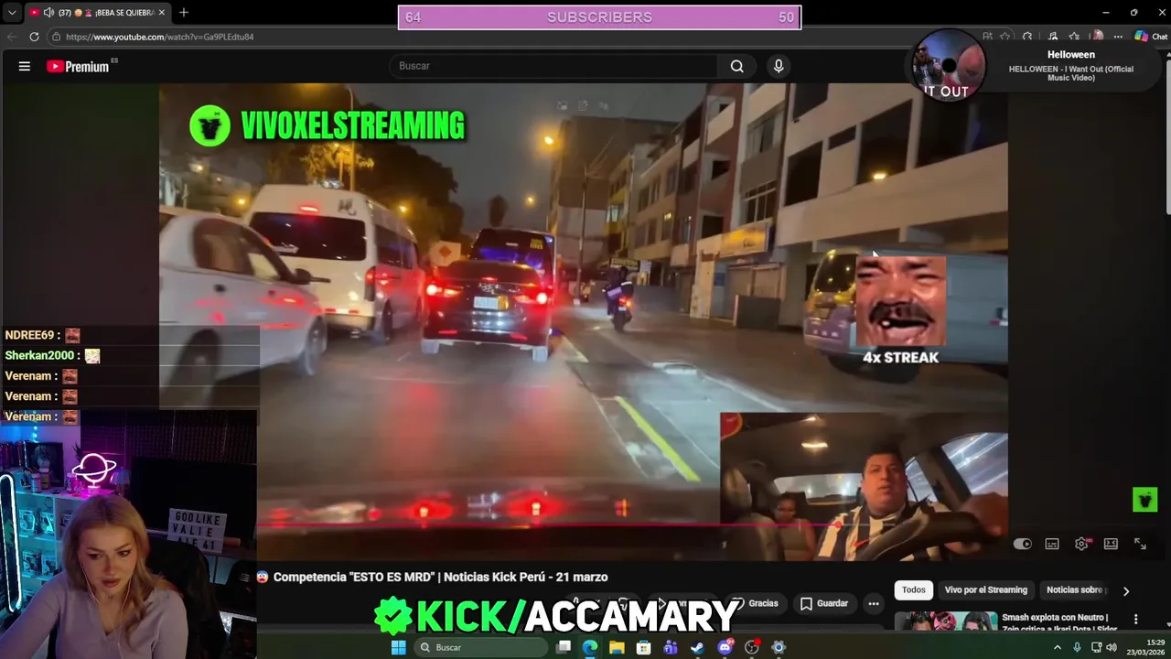1171x659 pixels.
Task: Open Steam from taskbar
Action: click(x=697, y=647)
